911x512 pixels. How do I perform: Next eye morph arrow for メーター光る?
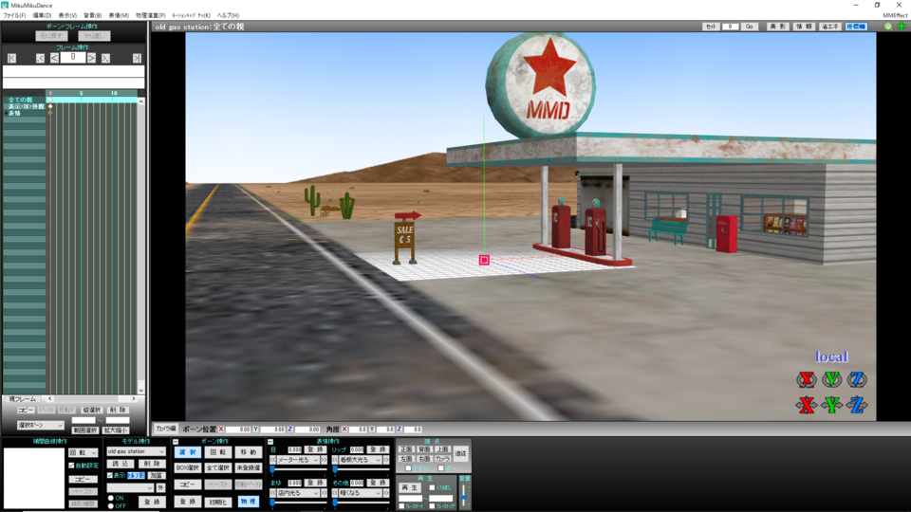324,460
